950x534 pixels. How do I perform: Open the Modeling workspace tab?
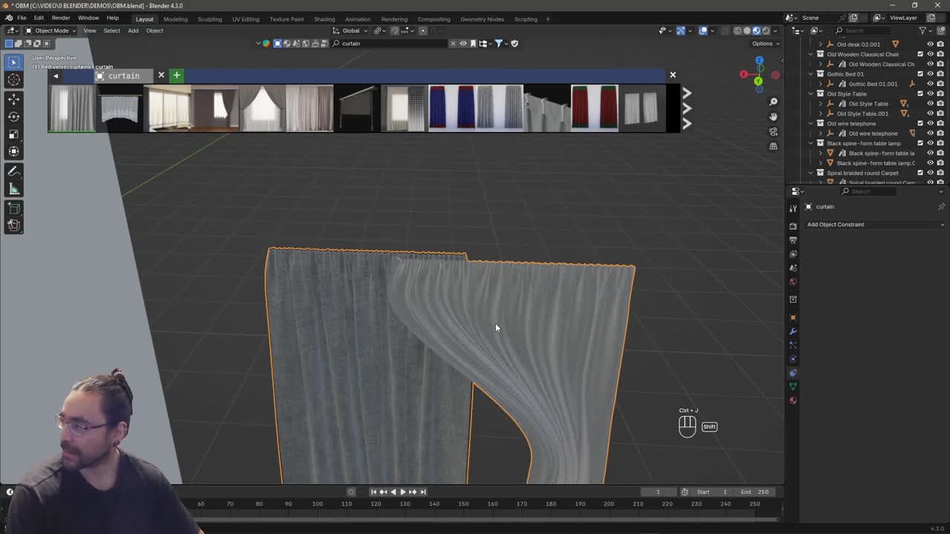click(x=175, y=19)
